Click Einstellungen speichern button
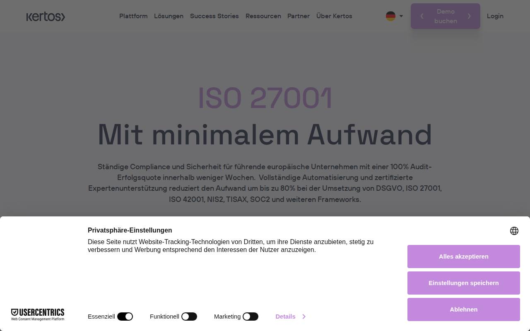Screen dimensions: 530x331 click(464, 283)
